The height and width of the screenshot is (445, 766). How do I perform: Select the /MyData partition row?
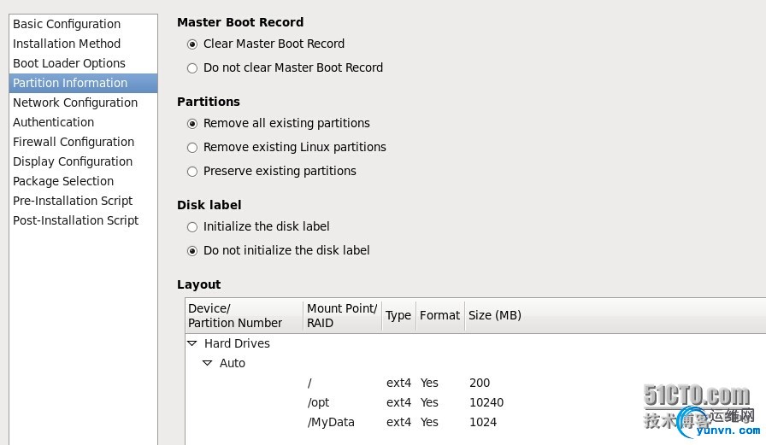[331, 422]
